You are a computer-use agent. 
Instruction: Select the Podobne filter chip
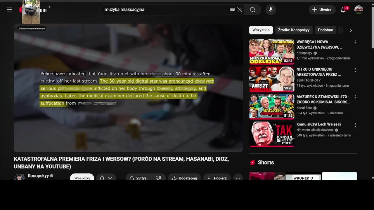[x=325, y=30]
